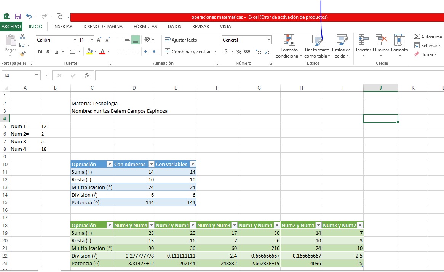Apply the yellow fill color swatch
This screenshot has height=272, width=444.
(89, 51)
